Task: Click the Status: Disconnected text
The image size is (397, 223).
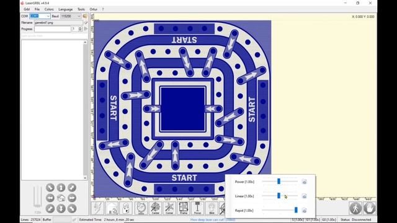Action: point(355,220)
